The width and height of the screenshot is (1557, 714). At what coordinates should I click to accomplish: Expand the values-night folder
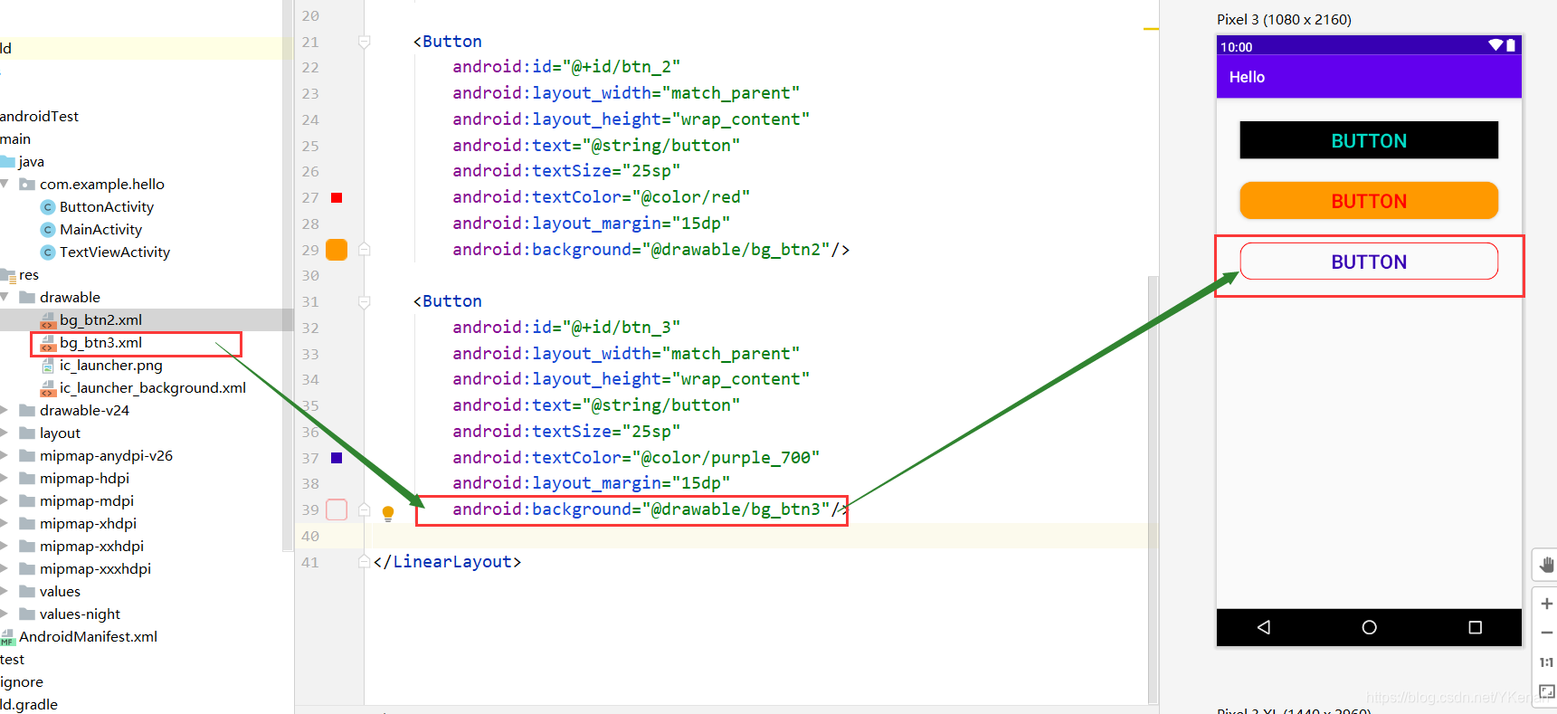pos(5,614)
